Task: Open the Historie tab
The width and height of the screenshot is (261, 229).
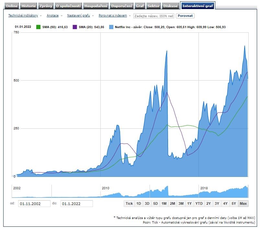Action: (28, 6)
